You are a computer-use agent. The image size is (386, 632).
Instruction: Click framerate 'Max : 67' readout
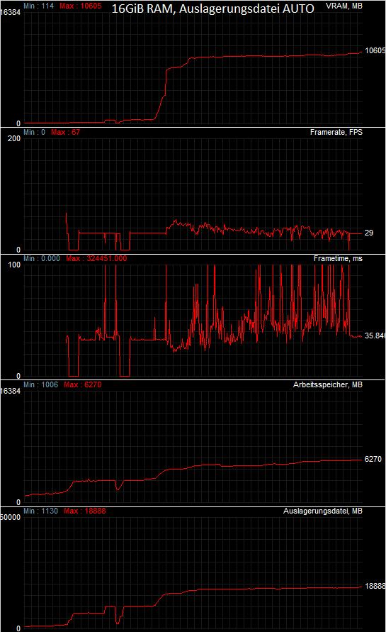[66, 132]
